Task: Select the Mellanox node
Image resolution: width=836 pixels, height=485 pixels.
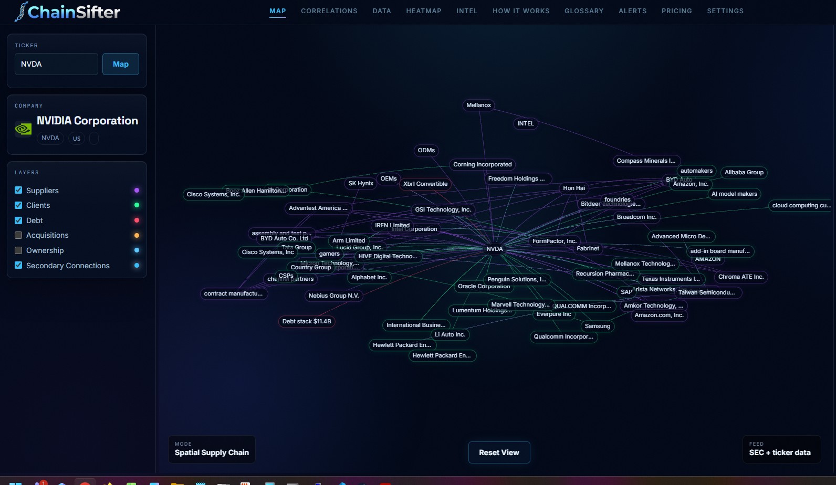Action: 479,105
